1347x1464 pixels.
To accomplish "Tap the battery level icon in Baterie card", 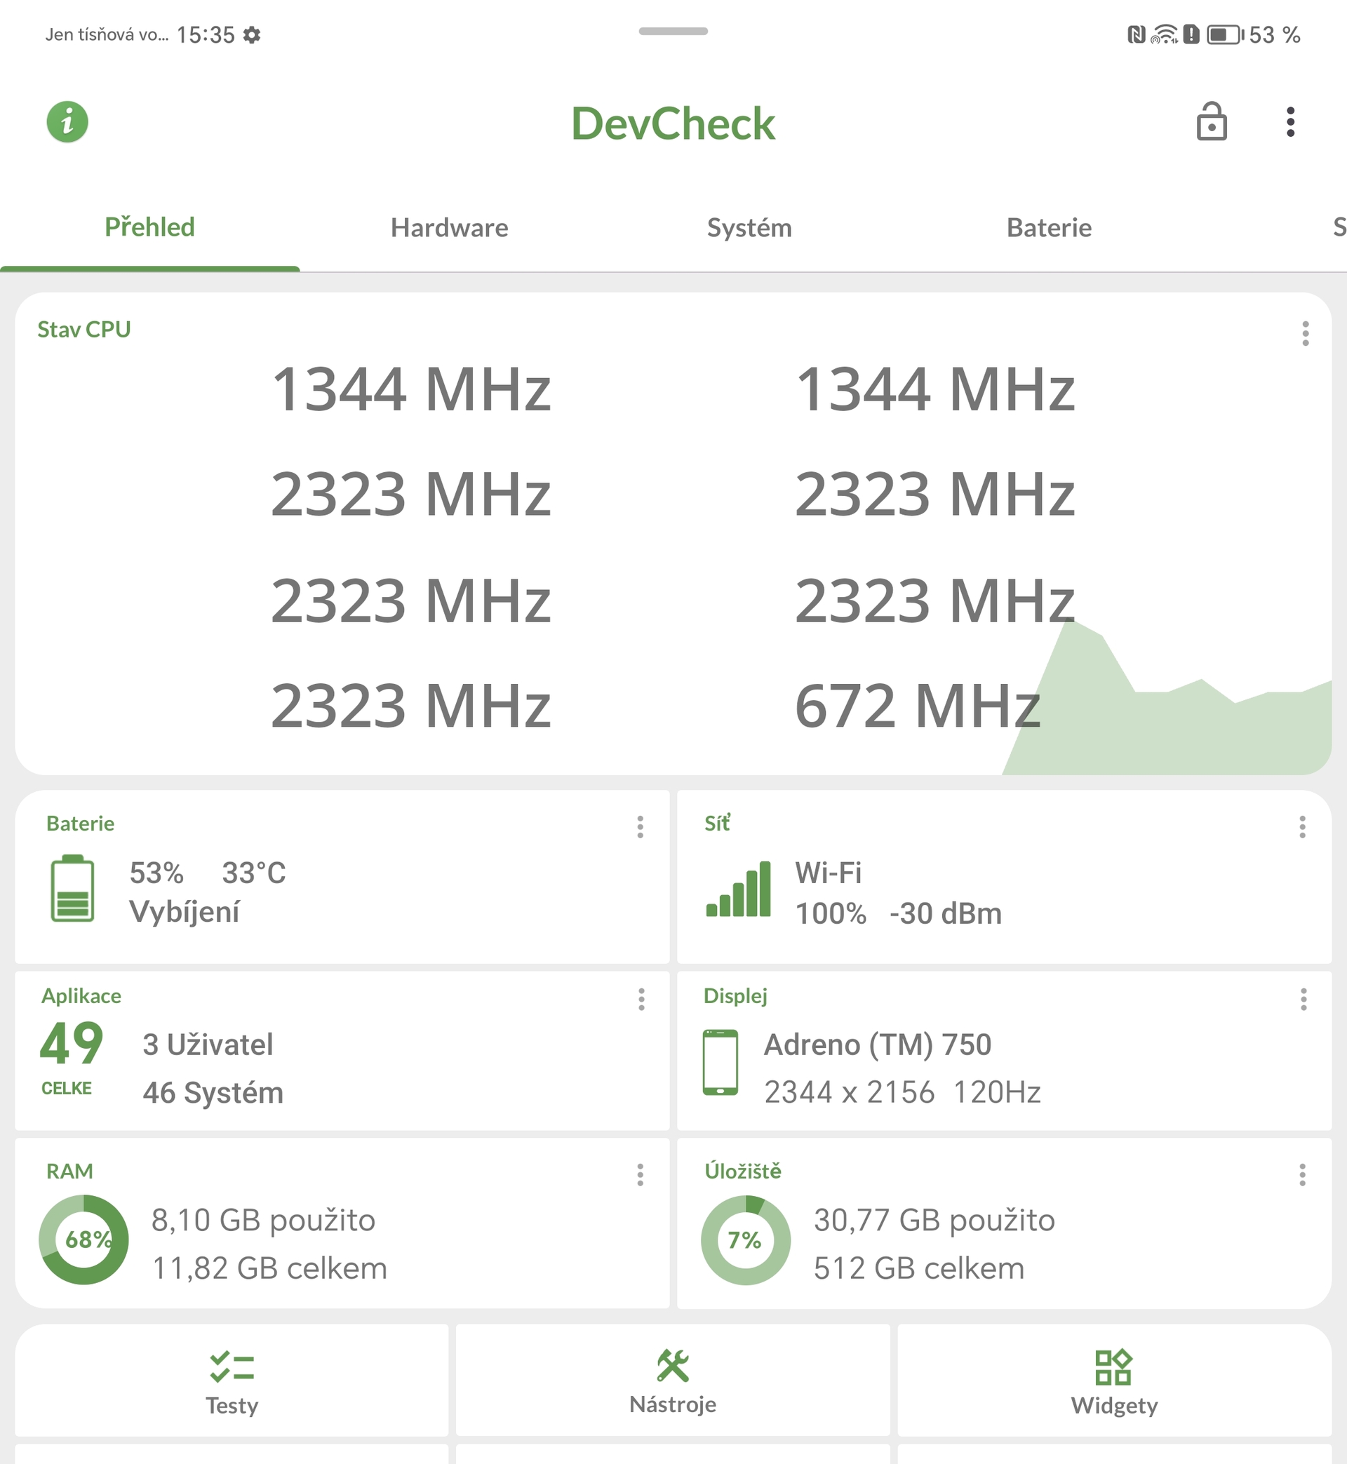I will (72, 888).
